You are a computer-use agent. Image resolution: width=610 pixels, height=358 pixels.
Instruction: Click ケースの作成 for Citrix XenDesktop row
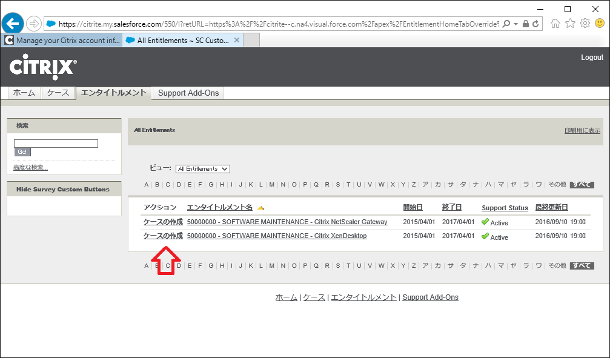(x=162, y=236)
